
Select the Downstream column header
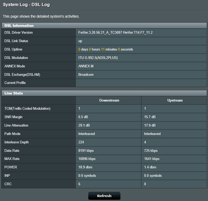[x=109, y=100]
